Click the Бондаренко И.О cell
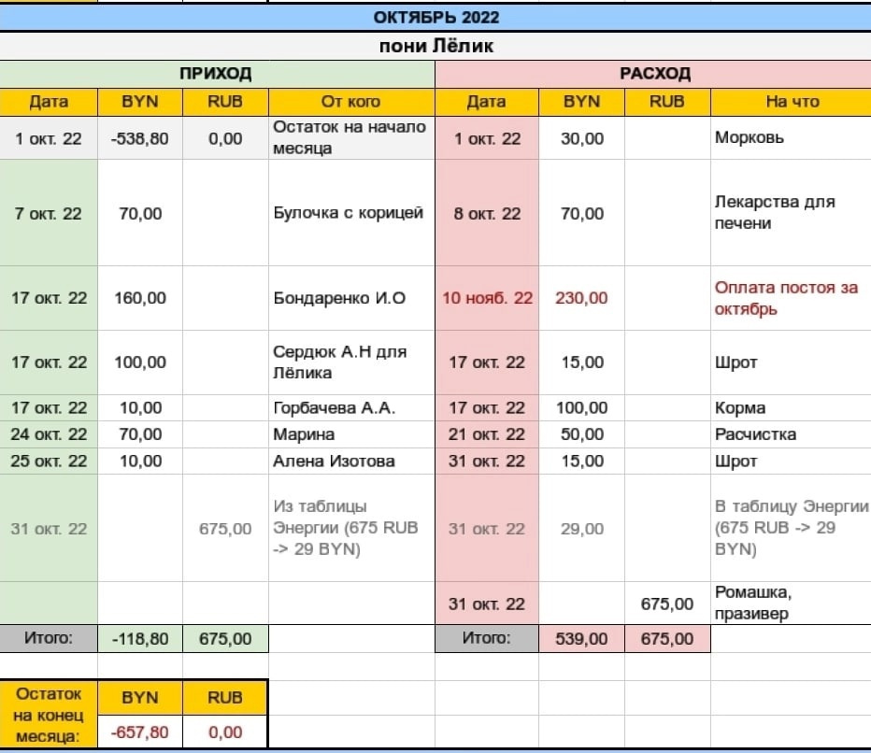The height and width of the screenshot is (753, 871). click(341, 298)
